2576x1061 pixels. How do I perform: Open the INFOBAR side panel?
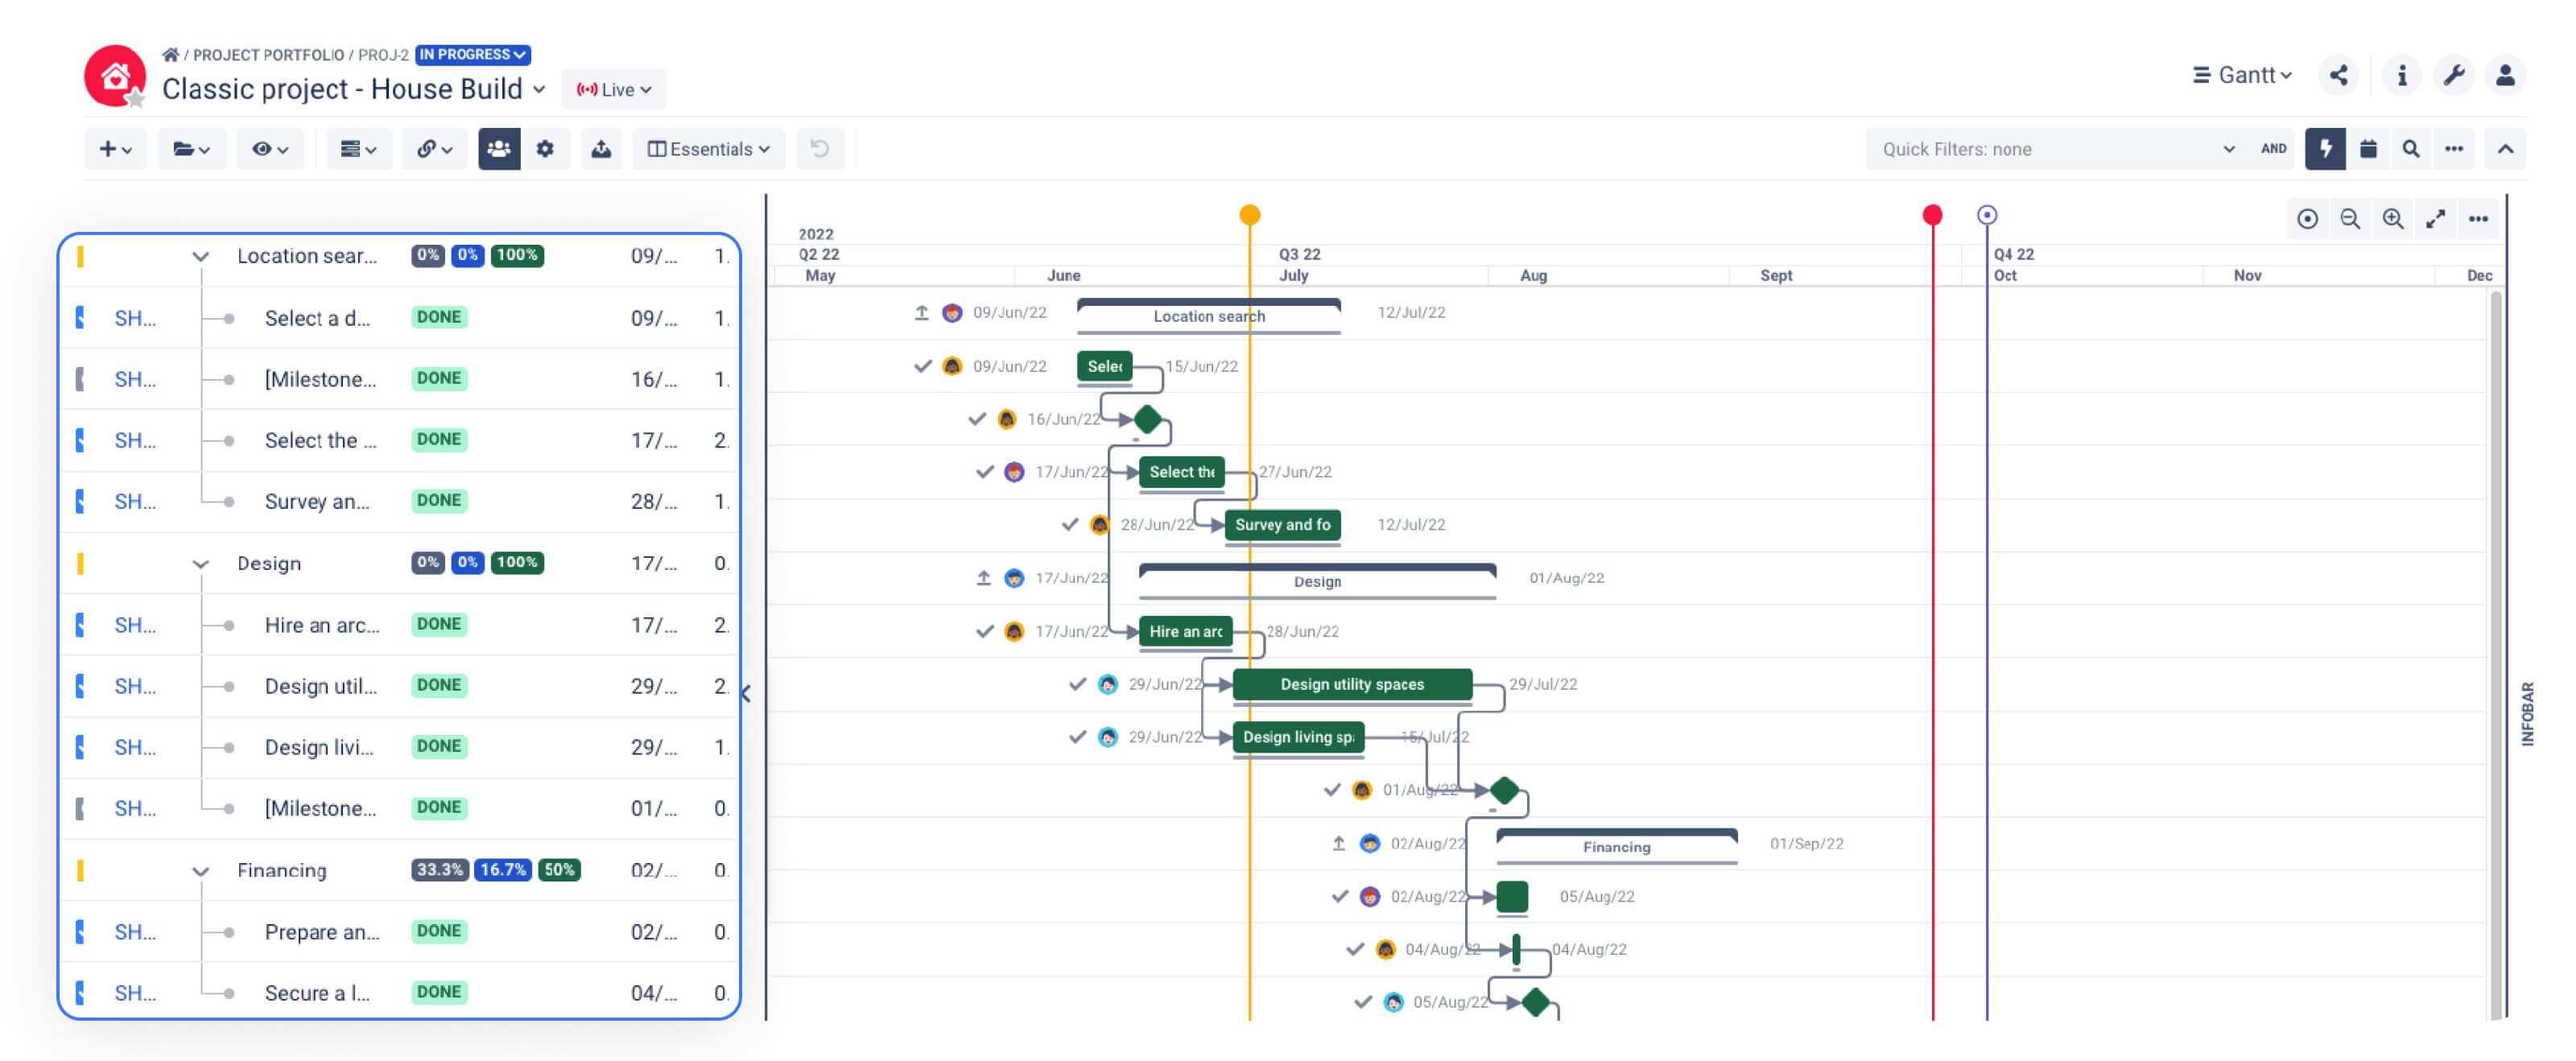point(2527,714)
